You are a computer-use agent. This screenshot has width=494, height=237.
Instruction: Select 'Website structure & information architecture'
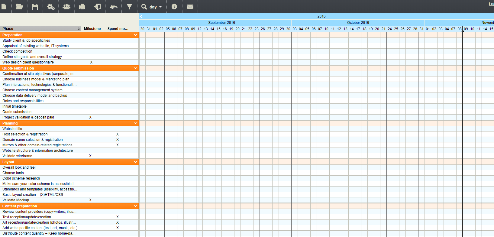tap(38, 151)
